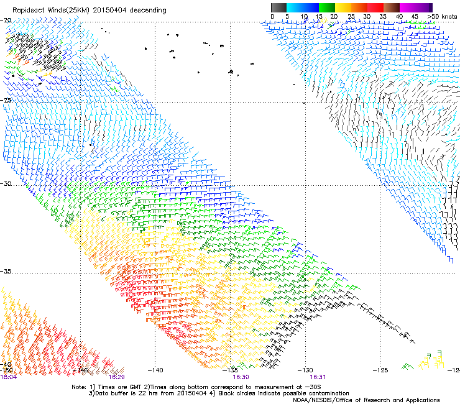This screenshot has height=404, width=460.
Task: Pick the red 30-35 knots legend color
Action: click(x=375, y=7)
